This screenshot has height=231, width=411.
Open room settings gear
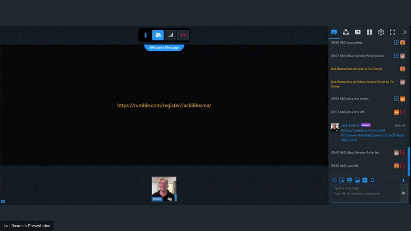pyautogui.click(x=381, y=32)
